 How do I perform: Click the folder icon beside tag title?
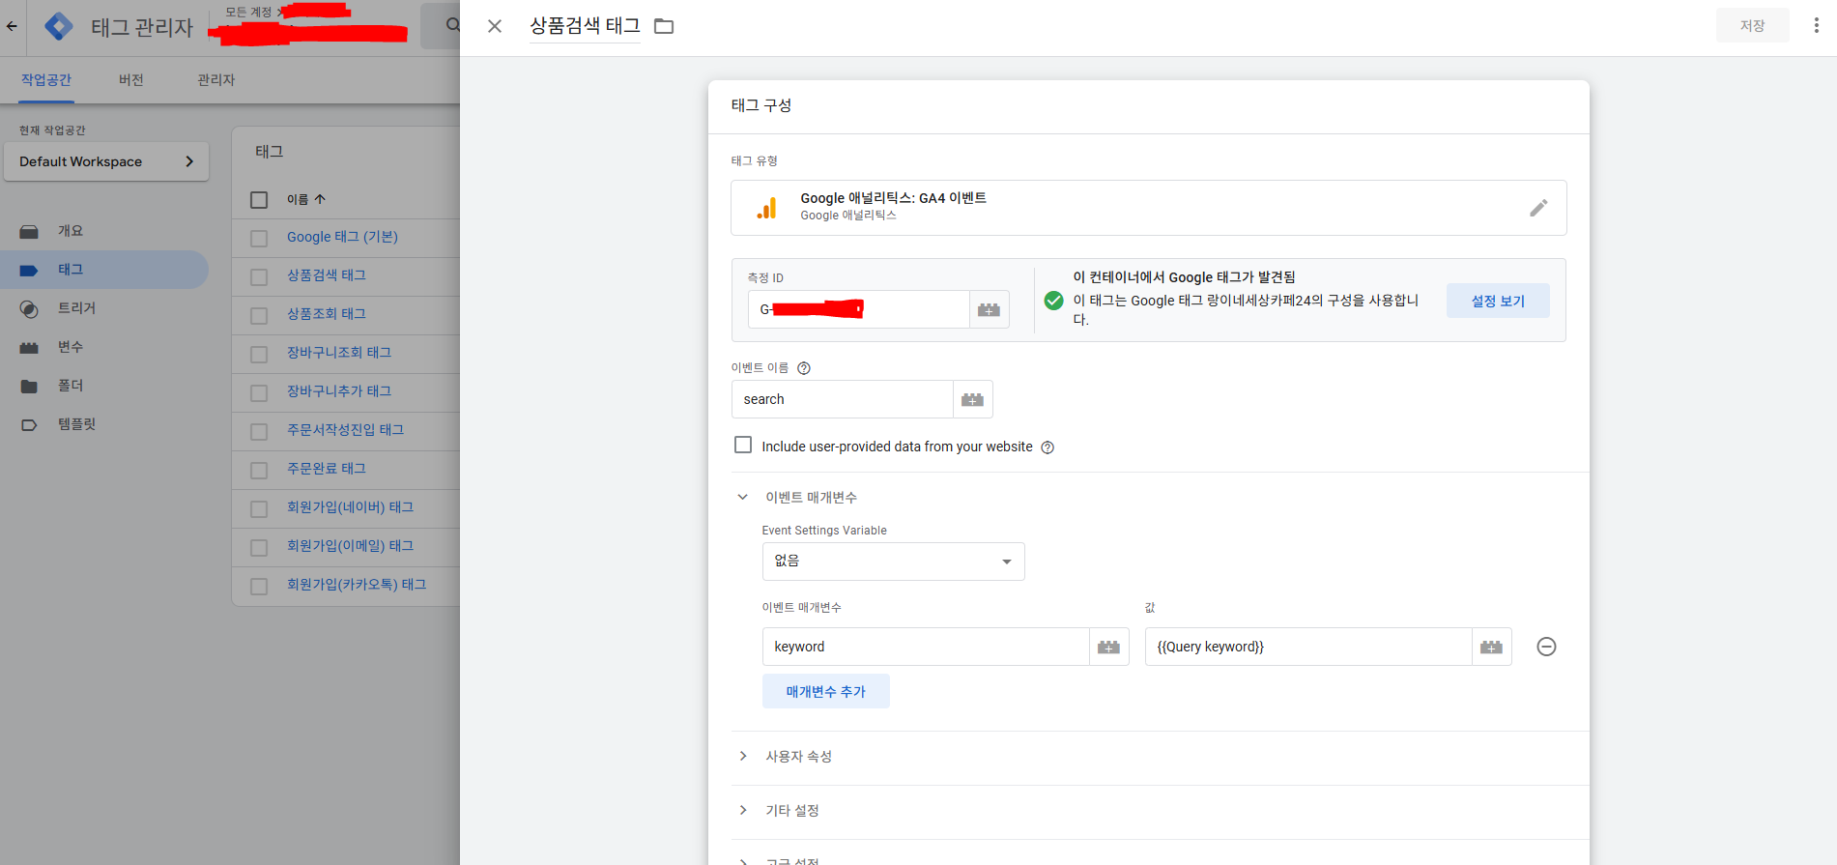pos(664,26)
